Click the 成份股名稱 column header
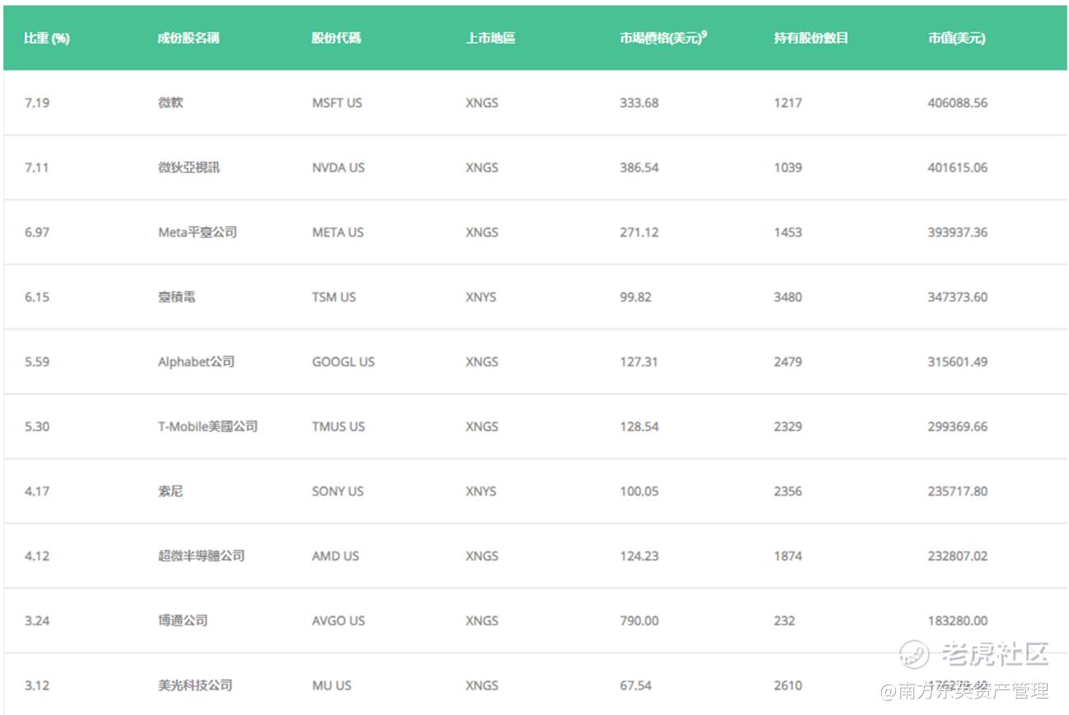The image size is (1069, 715). (x=189, y=38)
